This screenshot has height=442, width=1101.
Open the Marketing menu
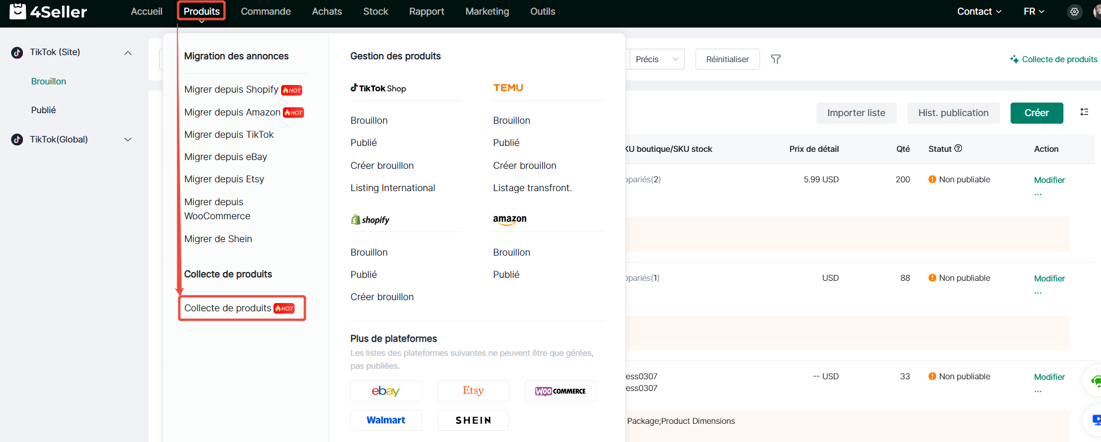coord(487,11)
